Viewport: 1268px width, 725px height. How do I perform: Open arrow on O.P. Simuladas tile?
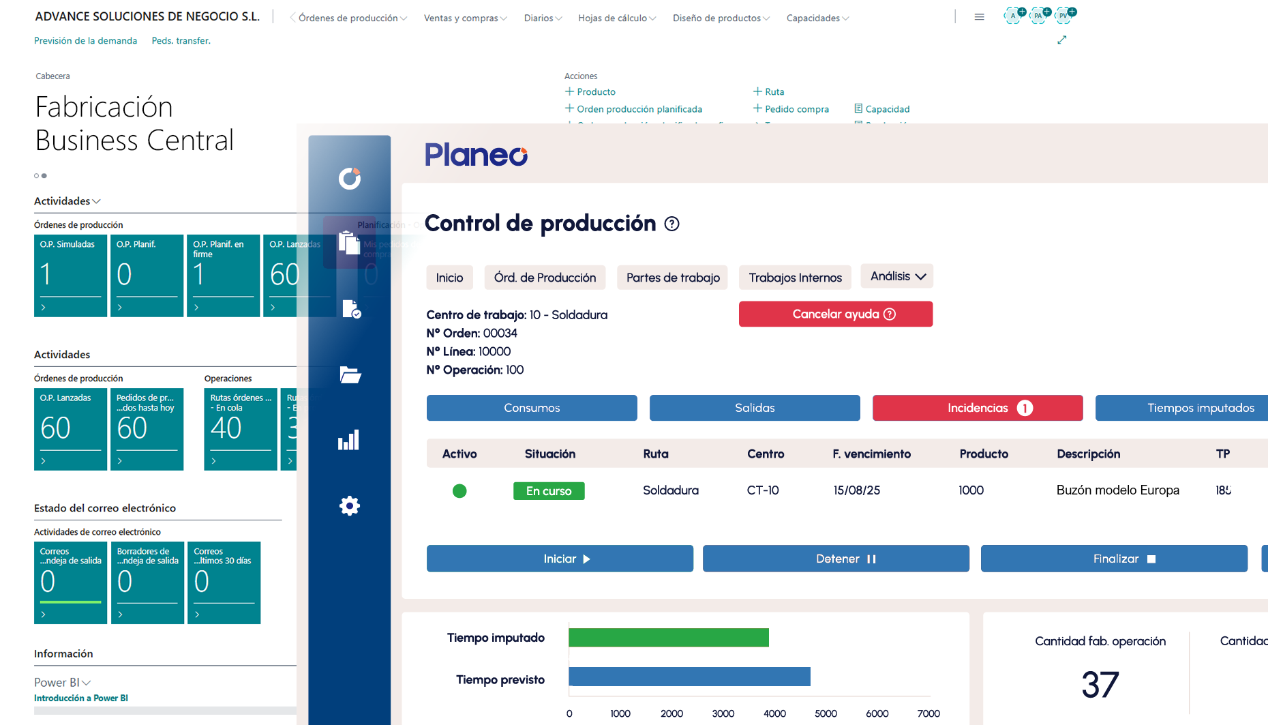click(x=44, y=308)
